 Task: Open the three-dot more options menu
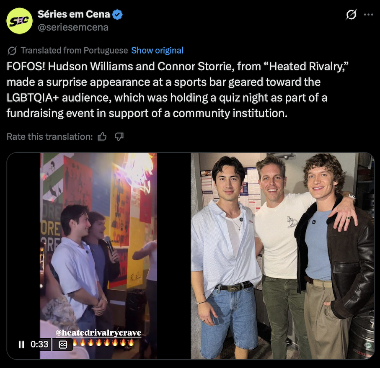[368, 15]
